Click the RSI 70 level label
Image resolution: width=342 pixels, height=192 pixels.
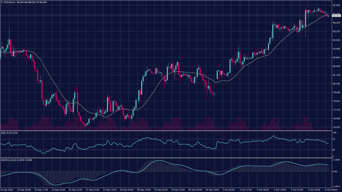[334, 139]
